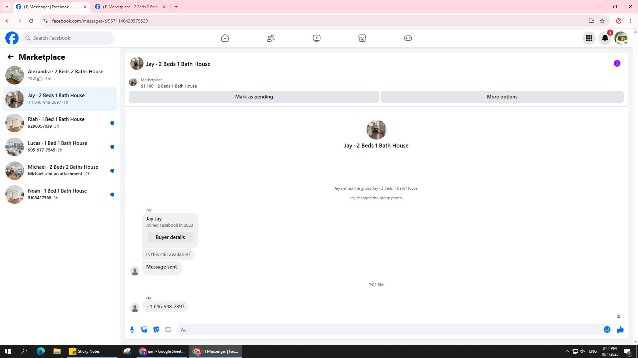Click the Search Facebook field
Screen dimensions: 638x358
[x=68, y=38]
